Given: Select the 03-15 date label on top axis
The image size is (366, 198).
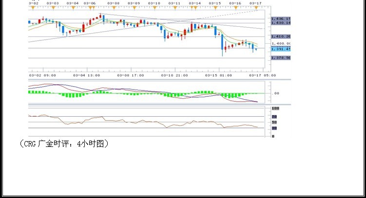Looking at the screenshot, I should coord(215,3).
